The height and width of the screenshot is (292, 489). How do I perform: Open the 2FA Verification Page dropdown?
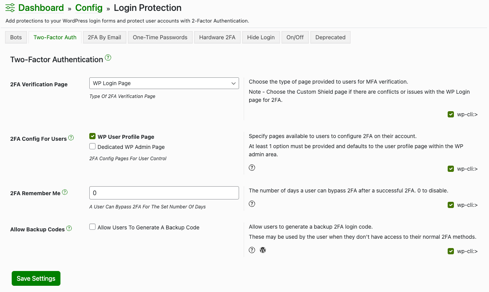[164, 83]
